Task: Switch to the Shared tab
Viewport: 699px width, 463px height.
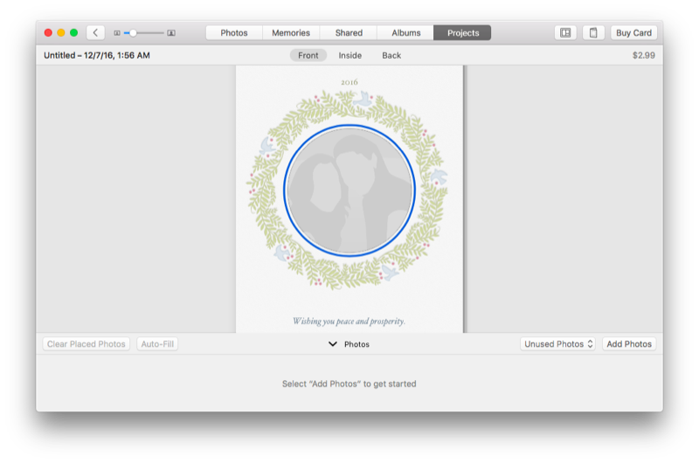Action: point(349,33)
